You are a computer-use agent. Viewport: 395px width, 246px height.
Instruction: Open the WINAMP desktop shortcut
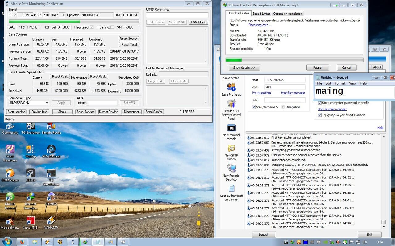51,223
